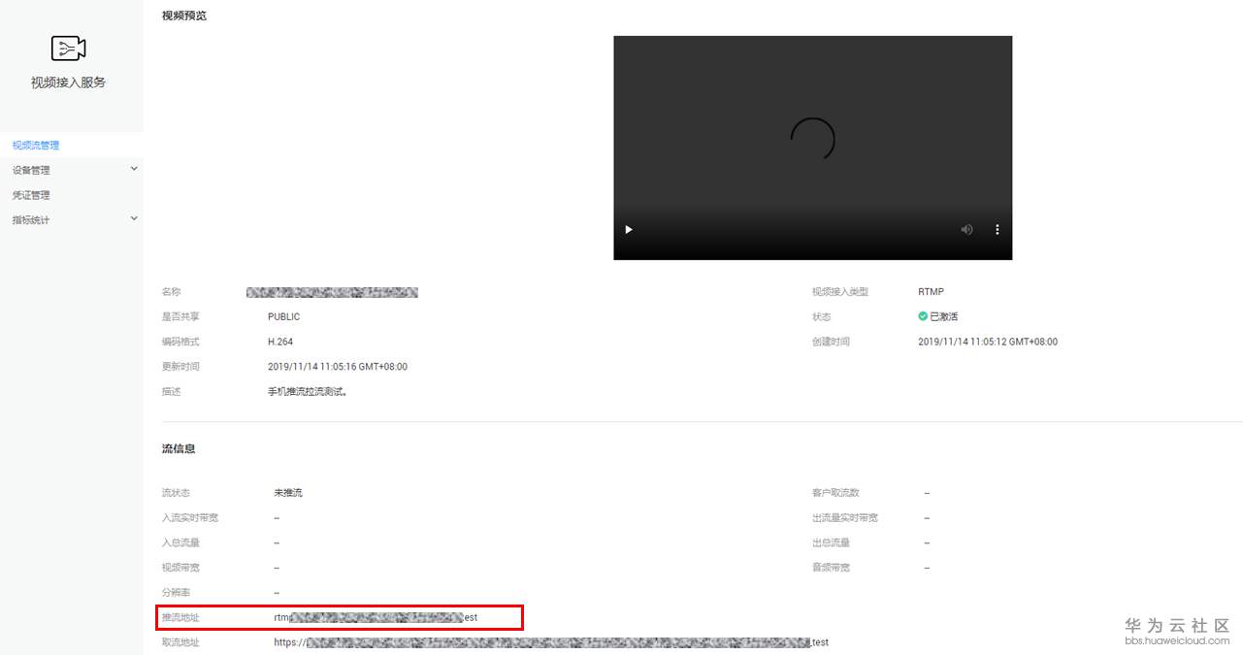The image size is (1243, 655).
Task: Select the 视频接入服务 camera icon
Action: [68, 48]
